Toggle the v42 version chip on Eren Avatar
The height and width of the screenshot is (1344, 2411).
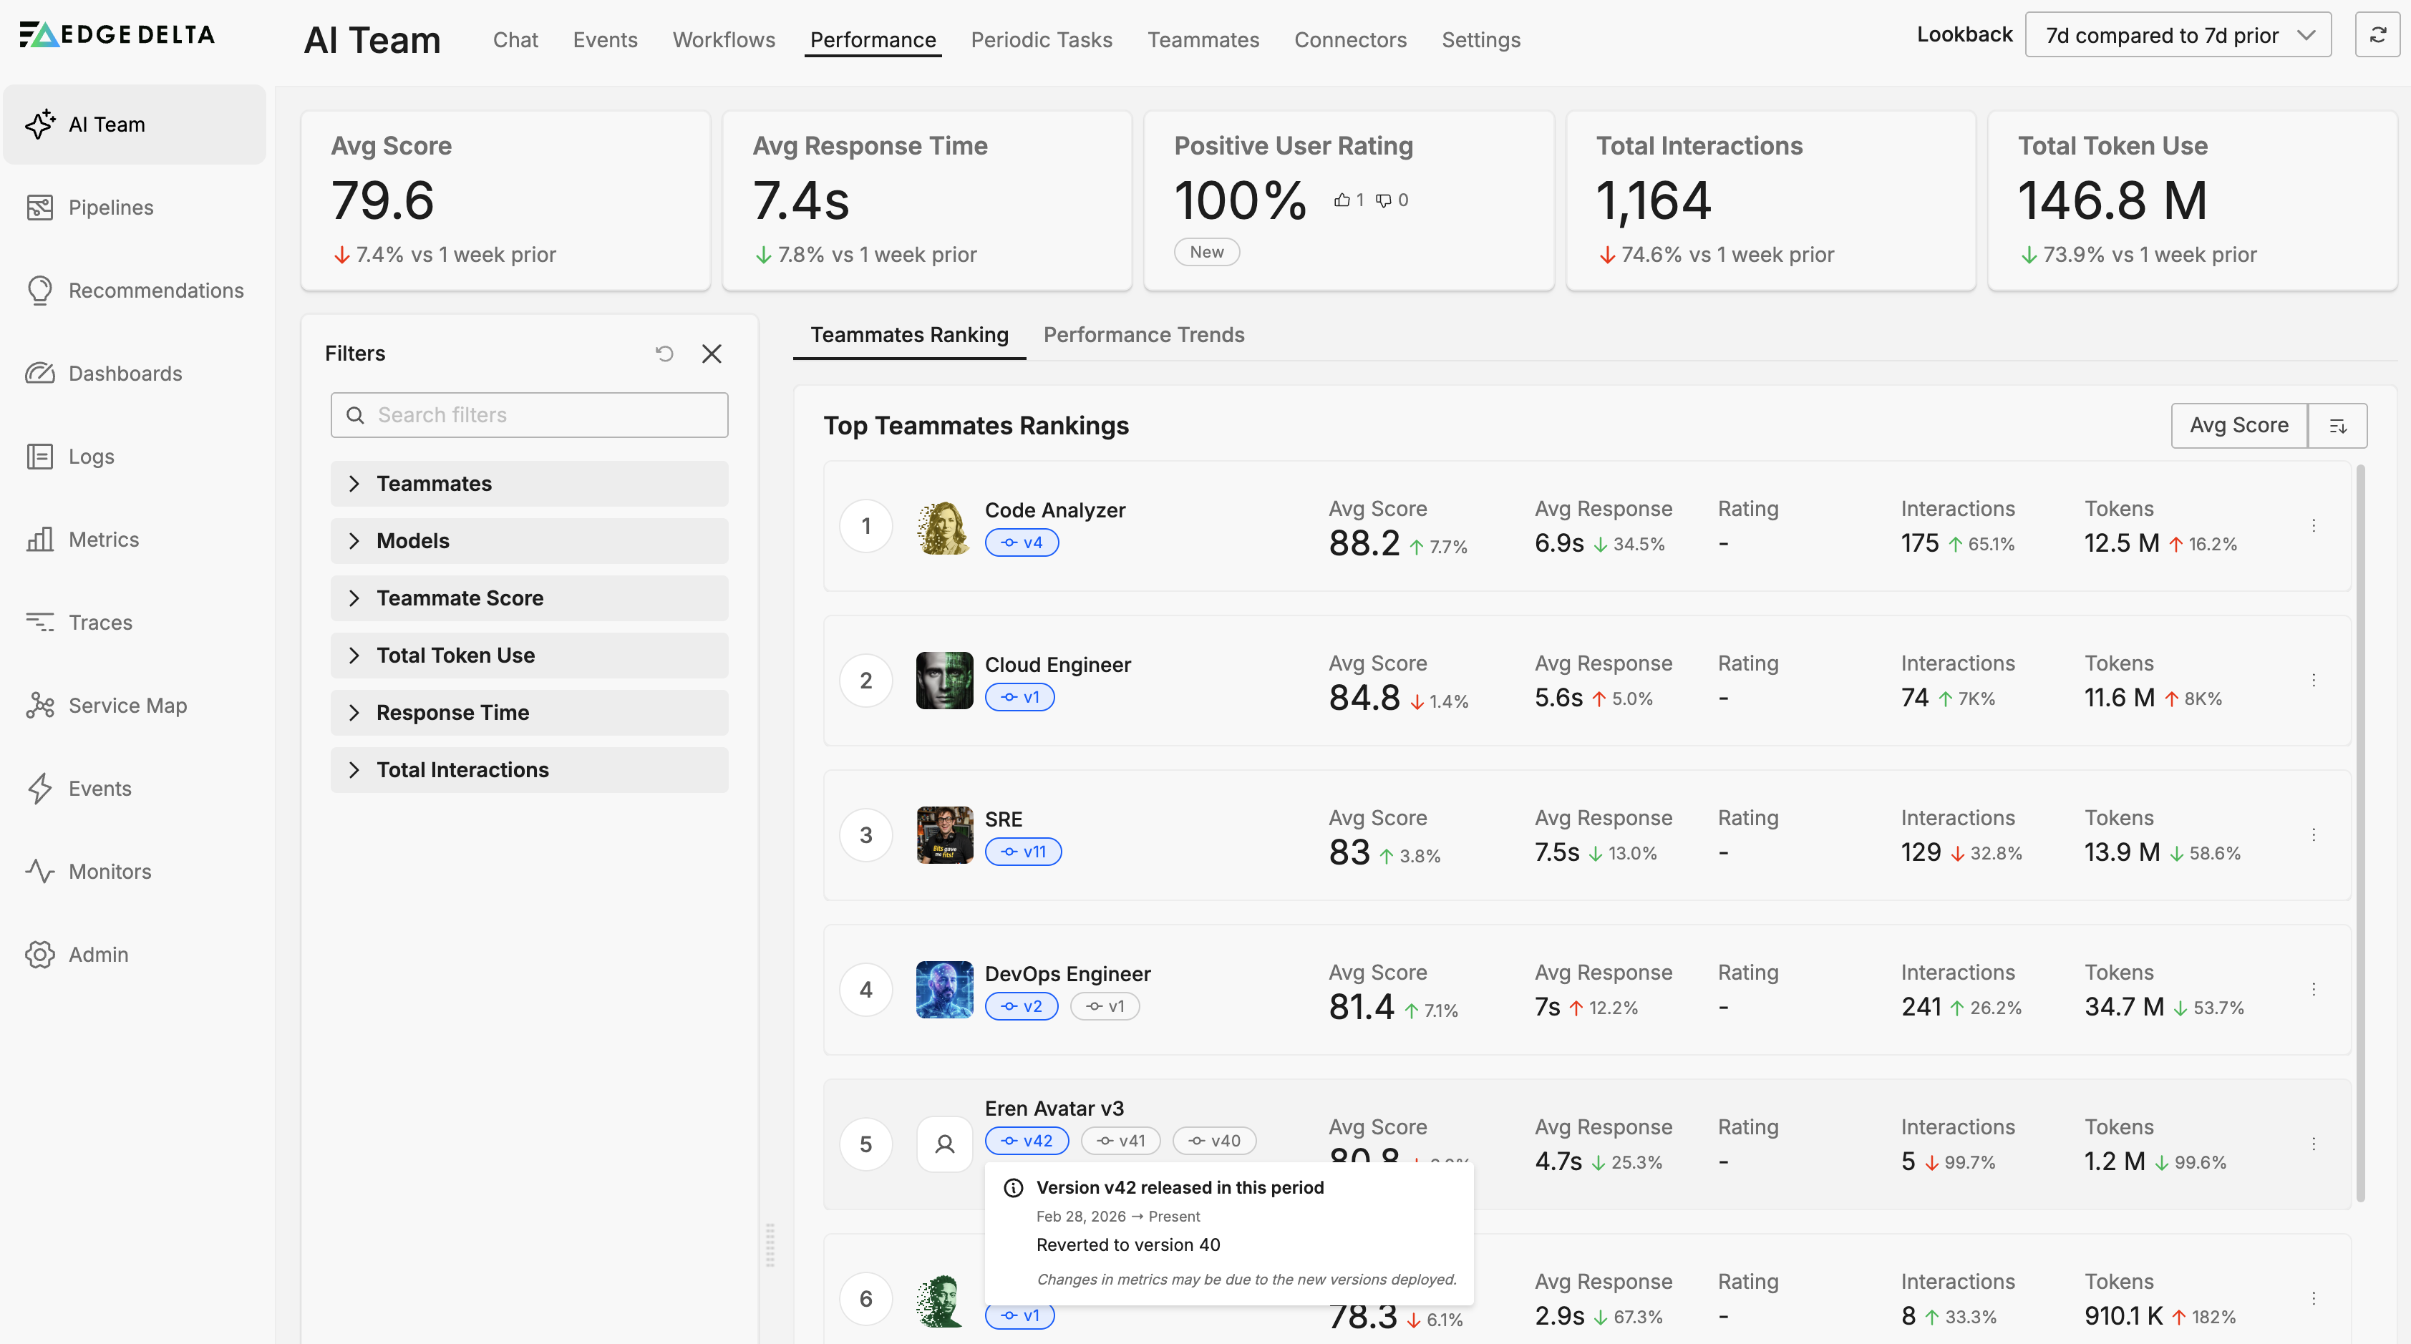click(x=1027, y=1141)
